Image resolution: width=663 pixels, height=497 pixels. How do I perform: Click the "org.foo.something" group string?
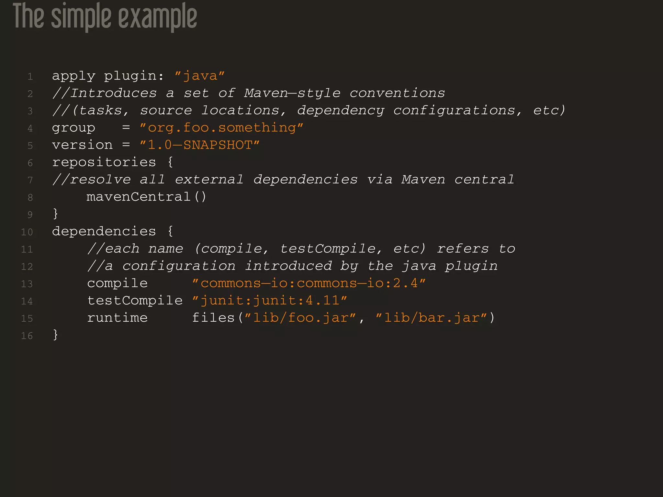[x=221, y=128]
